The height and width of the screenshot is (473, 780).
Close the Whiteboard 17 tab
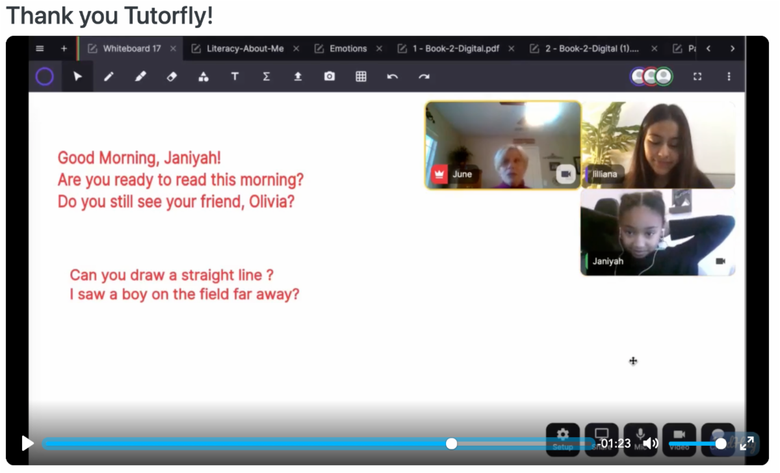pyautogui.click(x=173, y=49)
